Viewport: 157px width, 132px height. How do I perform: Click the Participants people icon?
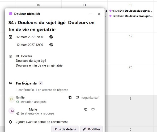(x=10, y=83)
